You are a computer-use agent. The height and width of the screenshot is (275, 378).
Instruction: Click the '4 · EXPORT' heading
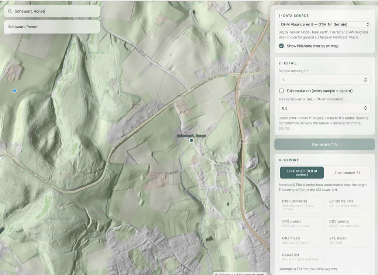(289, 160)
